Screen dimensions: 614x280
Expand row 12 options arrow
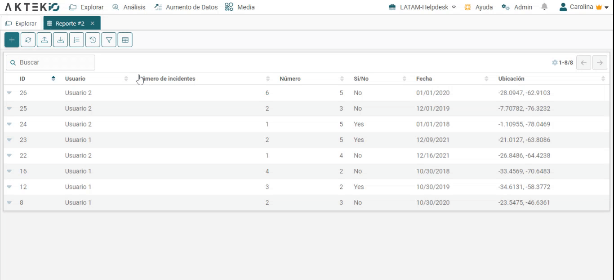coord(9,187)
